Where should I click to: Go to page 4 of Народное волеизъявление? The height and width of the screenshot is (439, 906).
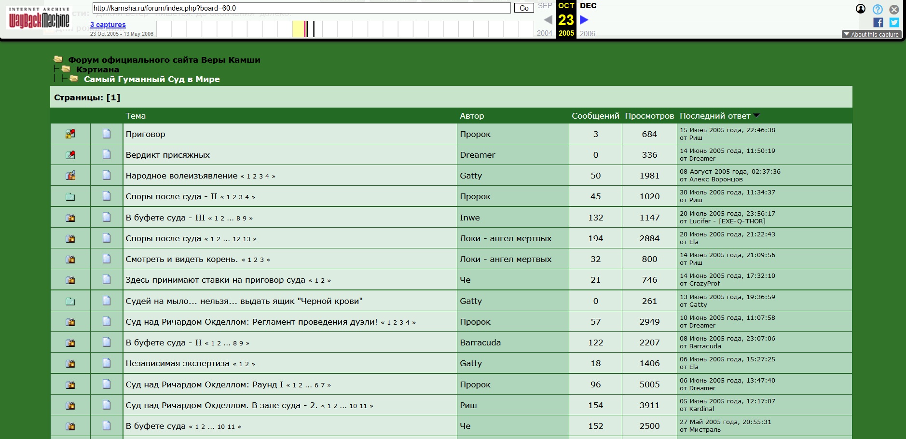267,177
